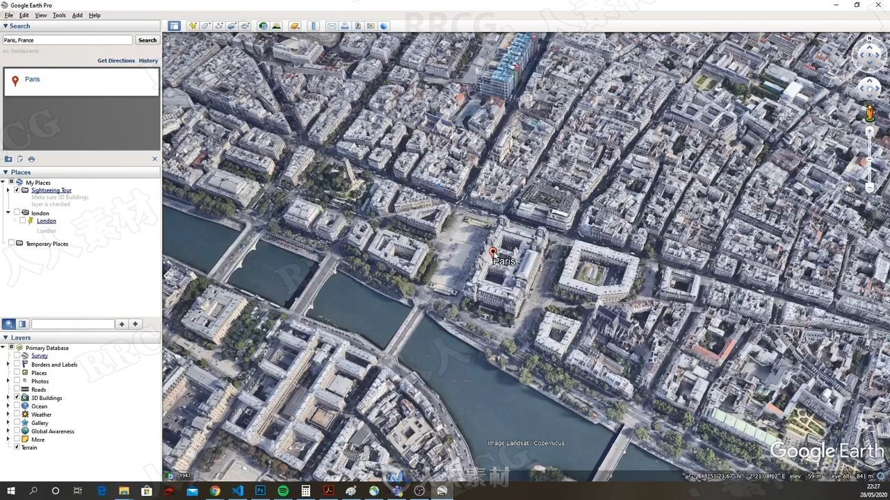Click the Save Image toolbar icon

[358, 26]
